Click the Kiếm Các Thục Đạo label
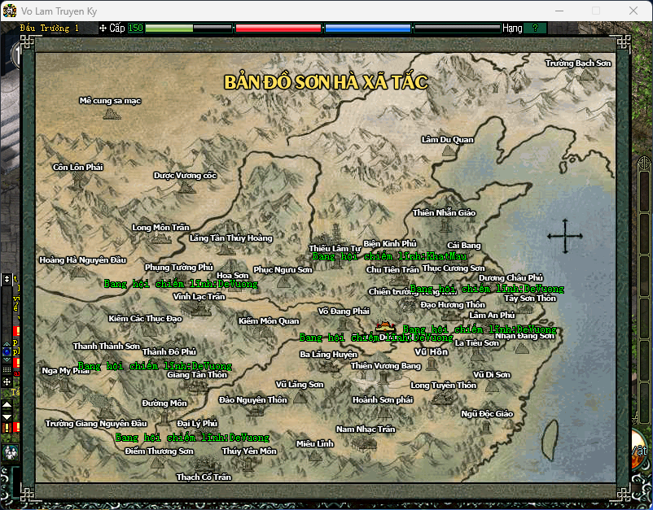 click(x=146, y=319)
